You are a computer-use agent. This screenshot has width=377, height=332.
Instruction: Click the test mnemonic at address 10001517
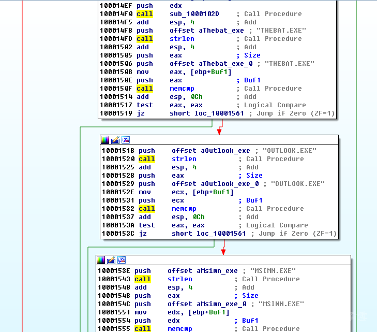144,105
